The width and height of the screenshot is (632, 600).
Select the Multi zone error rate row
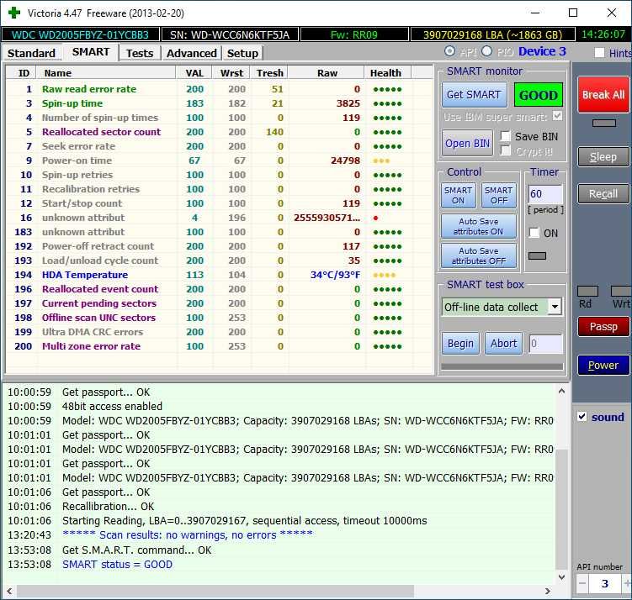coord(220,346)
